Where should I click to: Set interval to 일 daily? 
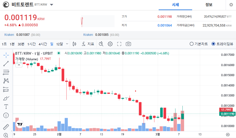click(52, 44)
